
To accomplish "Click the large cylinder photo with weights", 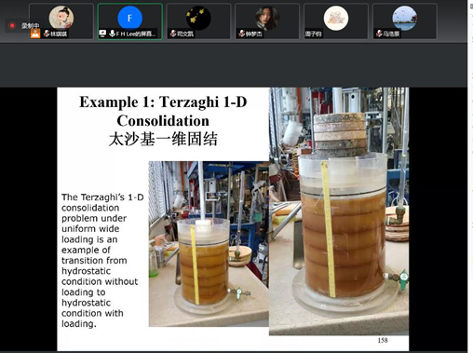I will tap(339, 211).
